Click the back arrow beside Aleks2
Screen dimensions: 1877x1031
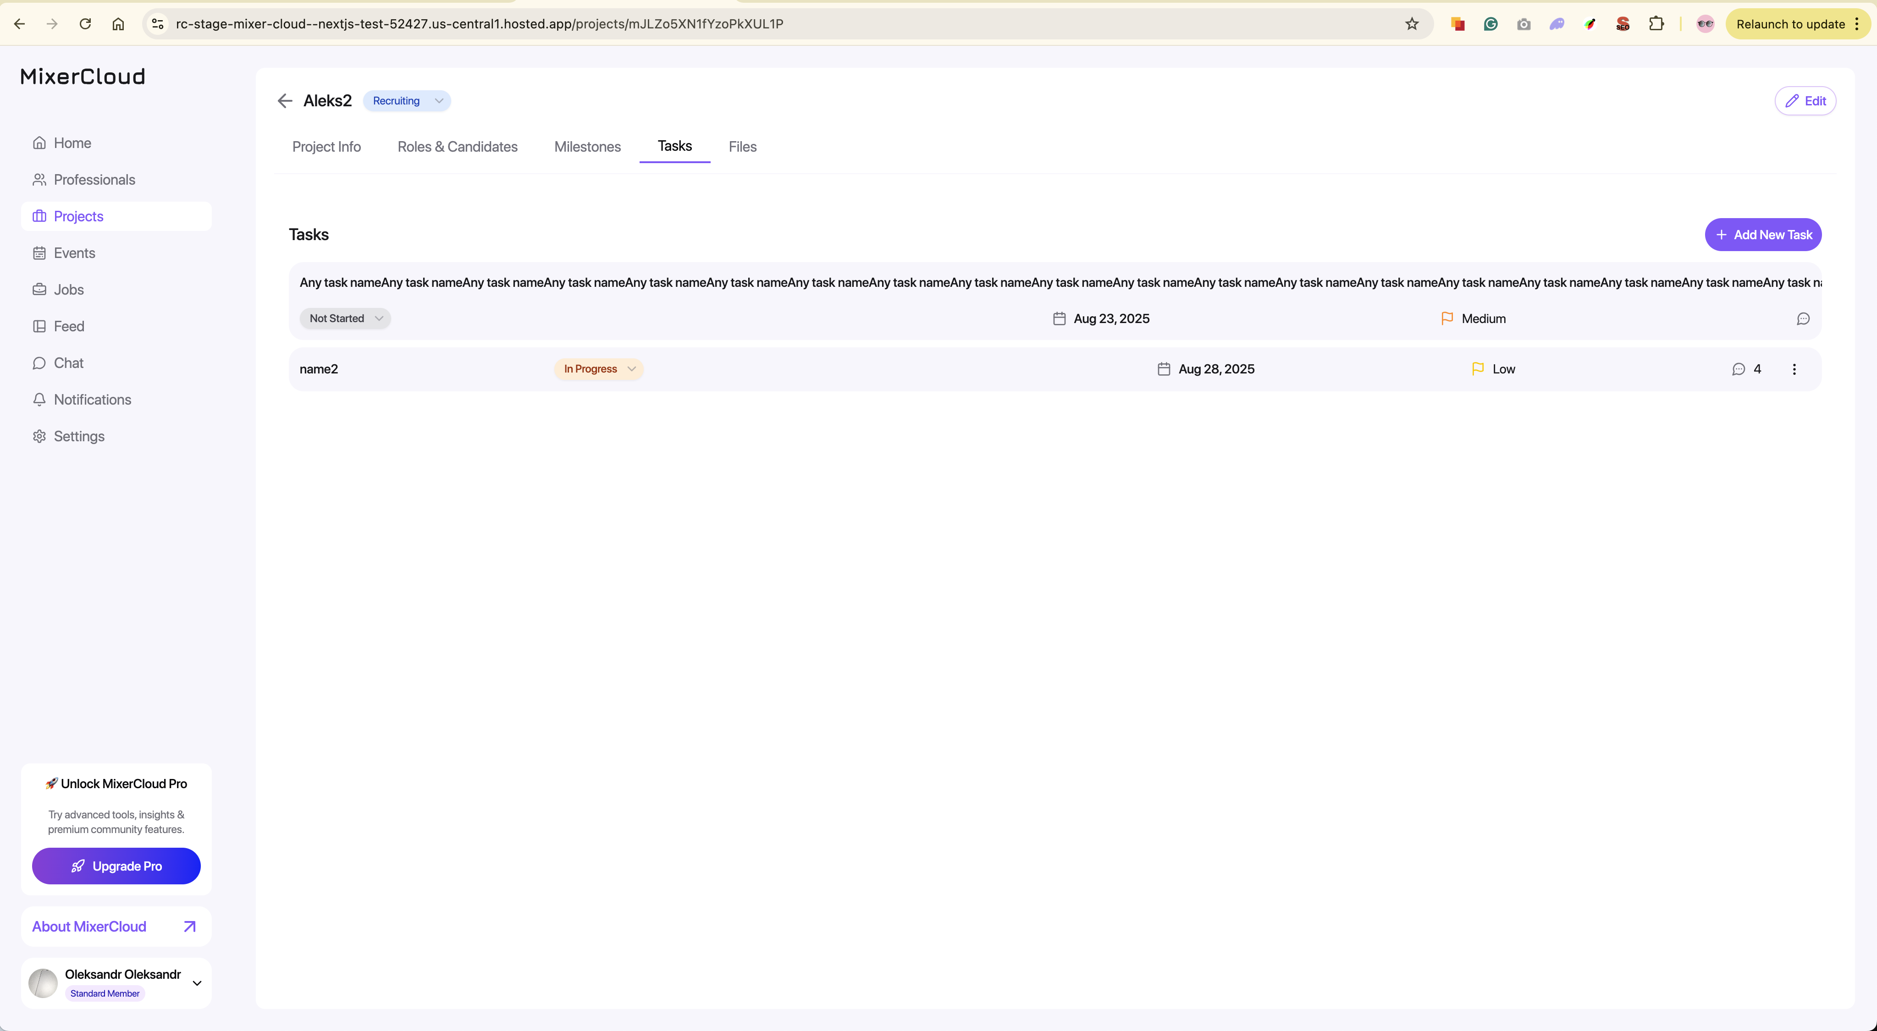pyautogui.click(x=285, y=100)
